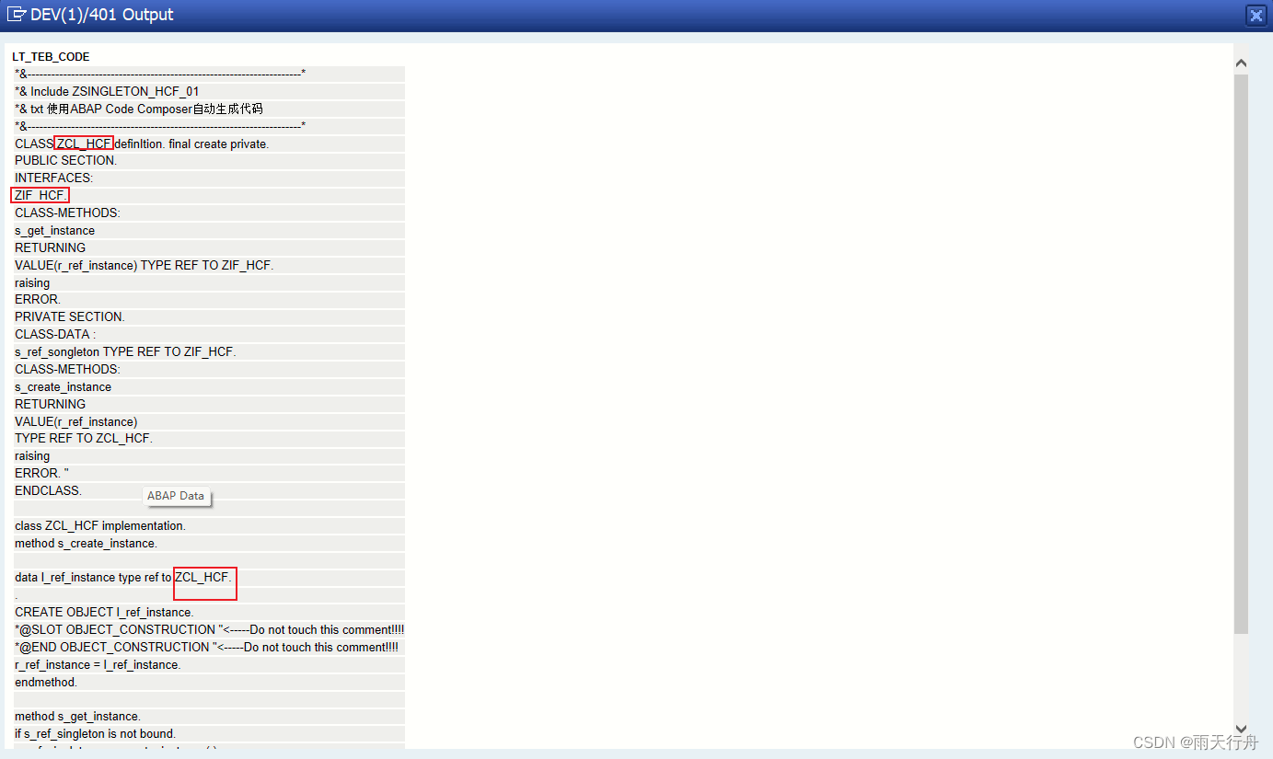Close the DEV(1)/401 Output window
Image resolution: width=1273 pixels, height=759 pixels.
pos(1256,15)
